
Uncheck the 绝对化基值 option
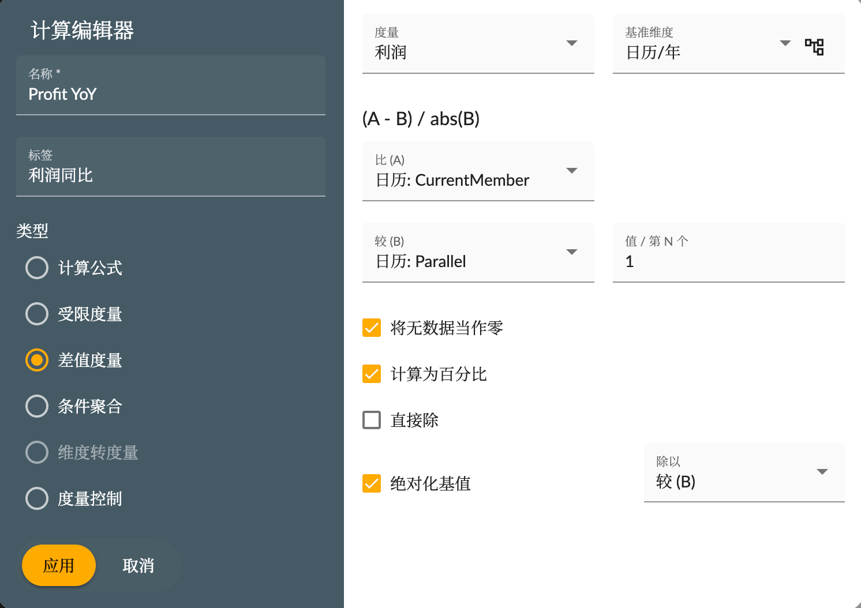point(372,484)
